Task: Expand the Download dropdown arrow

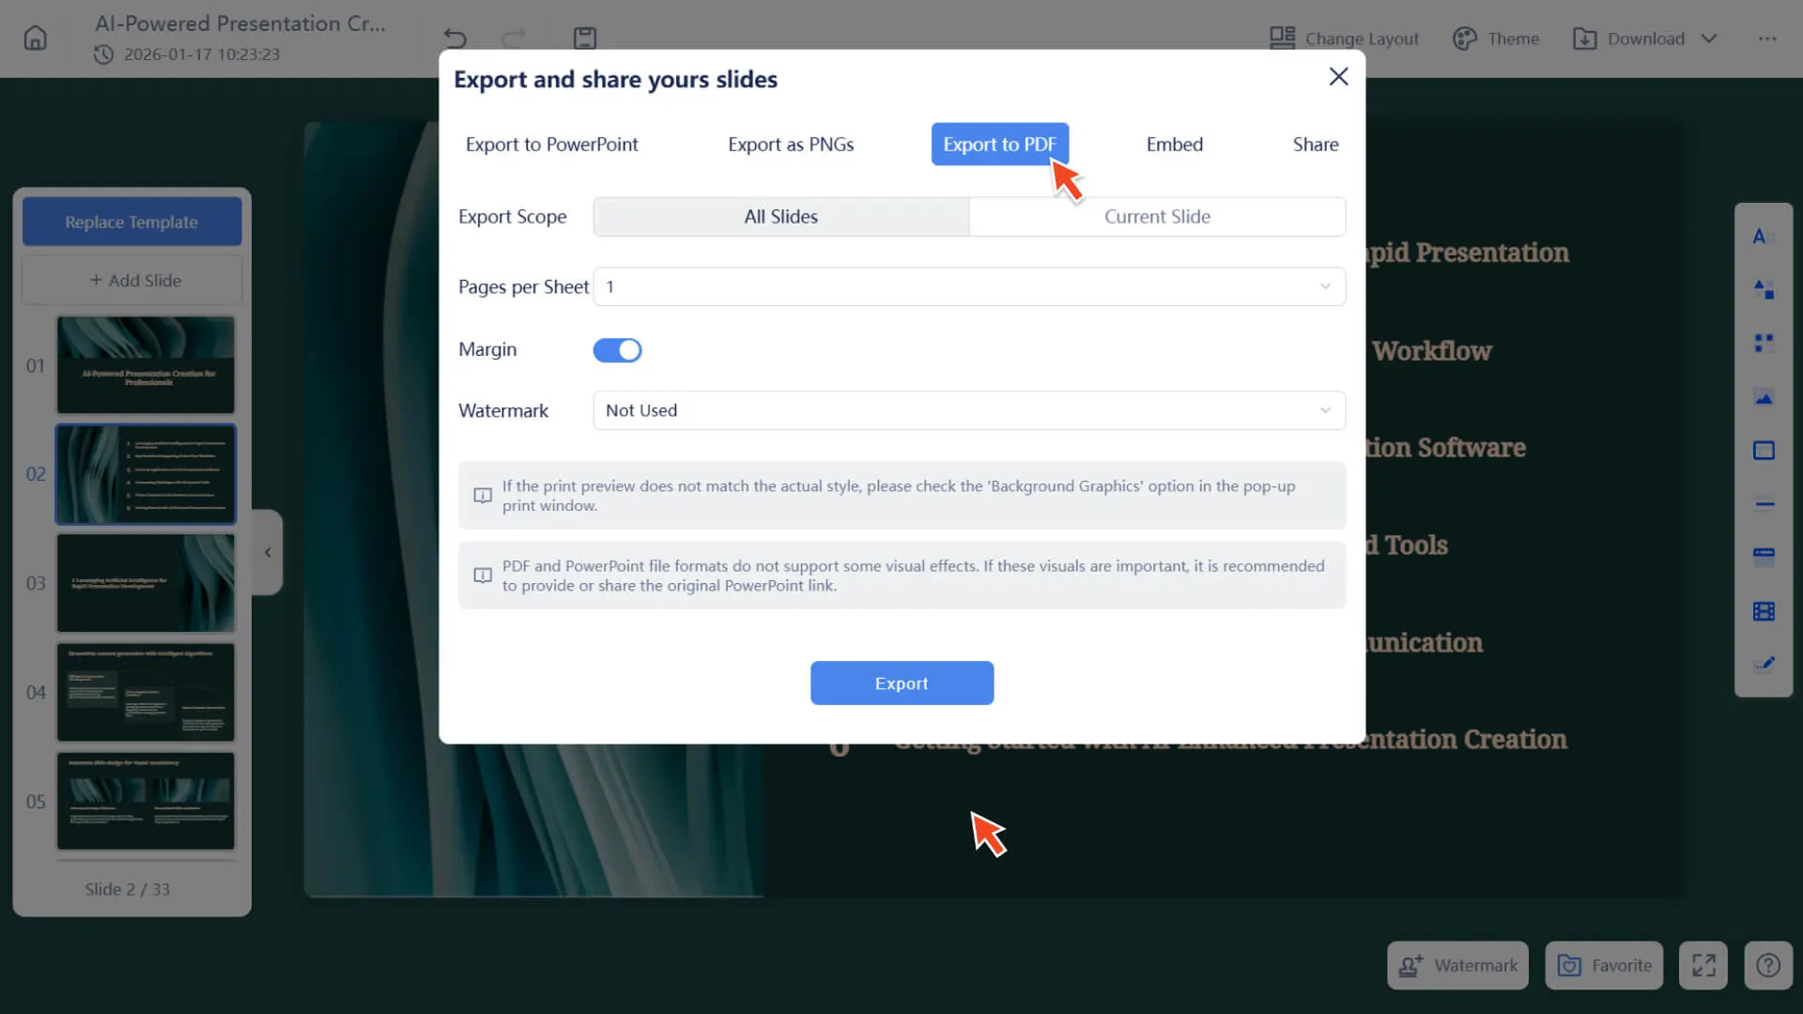Action: pos(1709,38)
